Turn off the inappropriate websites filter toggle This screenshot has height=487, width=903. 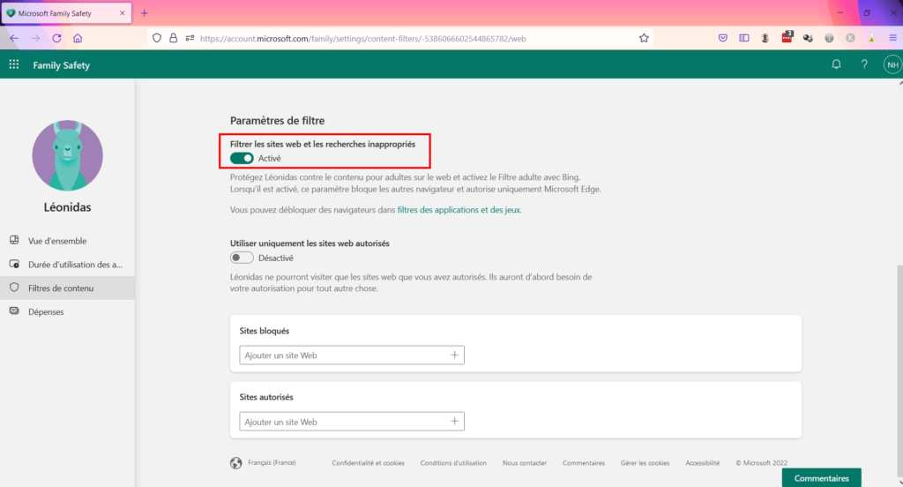pyautogui.click(x=242, y=158)
